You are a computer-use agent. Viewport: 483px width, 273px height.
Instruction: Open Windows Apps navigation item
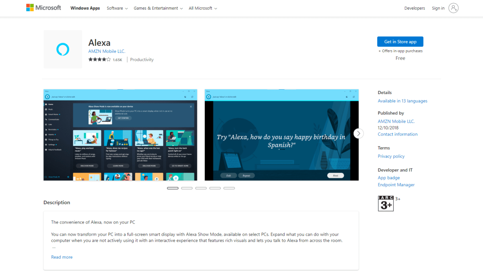coord(85,8)
